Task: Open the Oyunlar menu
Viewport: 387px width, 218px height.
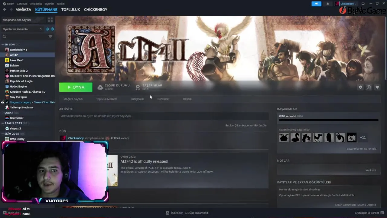Action: (x=50, y=4)
